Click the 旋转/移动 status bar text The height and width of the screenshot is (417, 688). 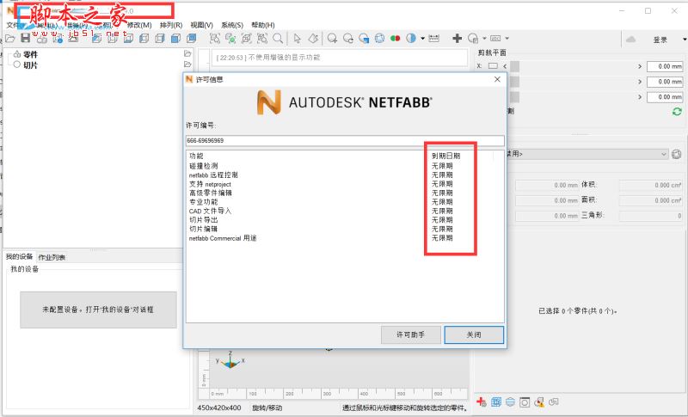(267, 408)
